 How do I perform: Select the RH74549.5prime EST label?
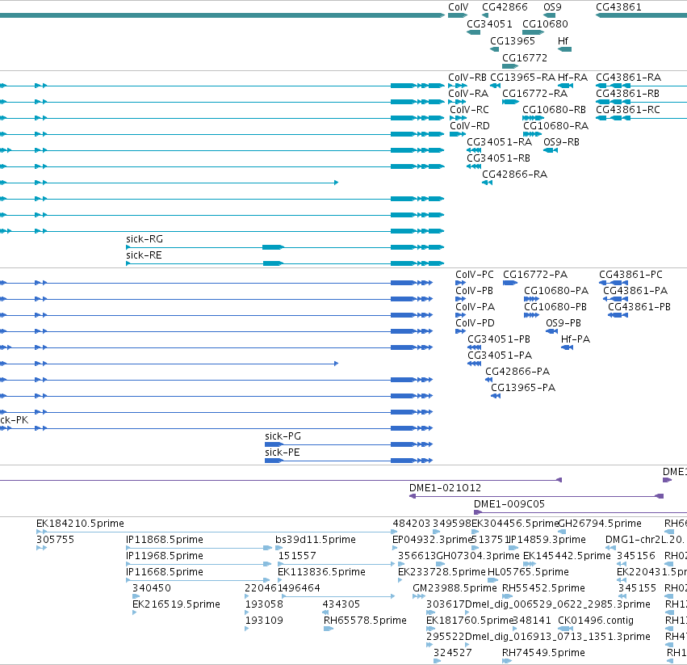[x=543, y=653]
